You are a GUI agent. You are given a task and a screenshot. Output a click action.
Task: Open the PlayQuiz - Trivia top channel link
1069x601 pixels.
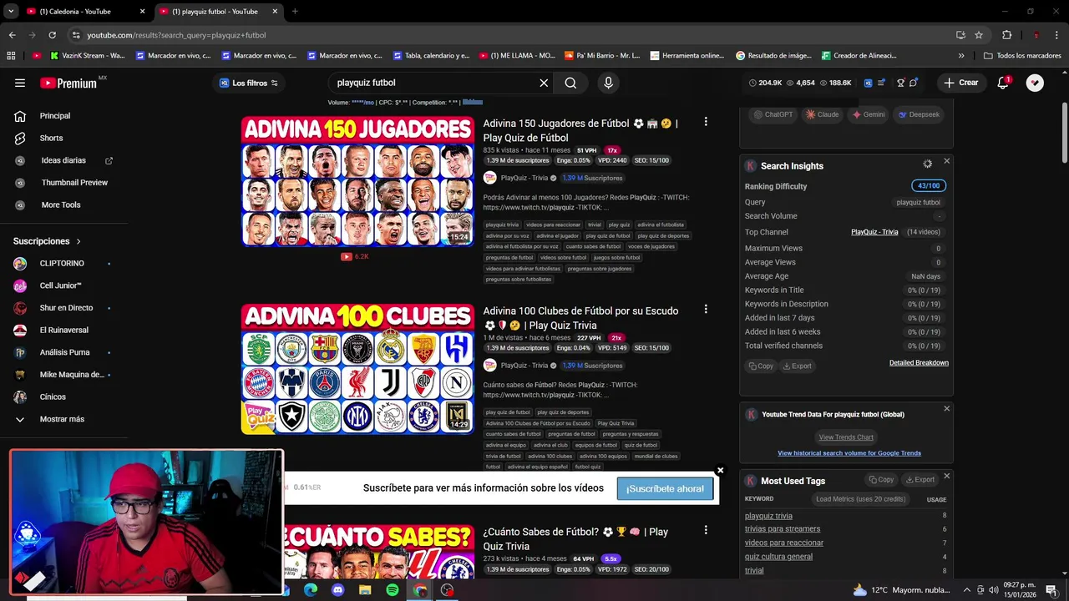pyautogui.click(x=874, y=232)
